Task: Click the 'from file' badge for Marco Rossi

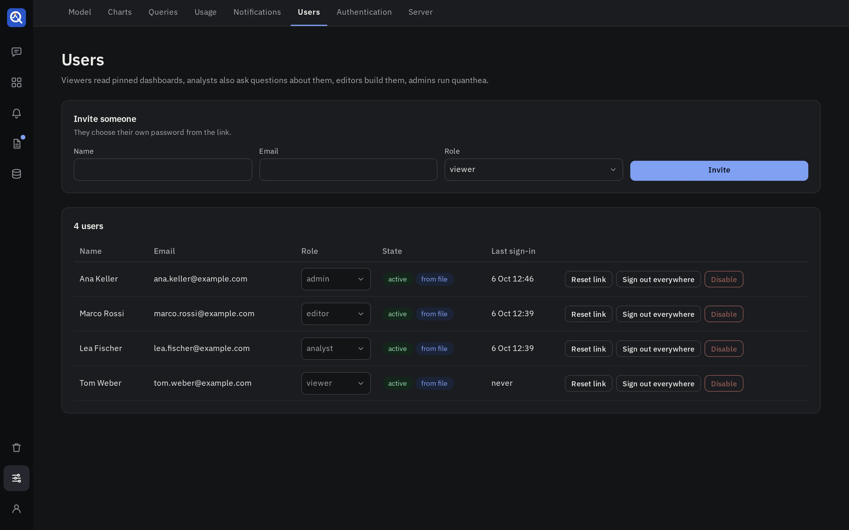Action: pyautogui.click(x=434, y=314)
